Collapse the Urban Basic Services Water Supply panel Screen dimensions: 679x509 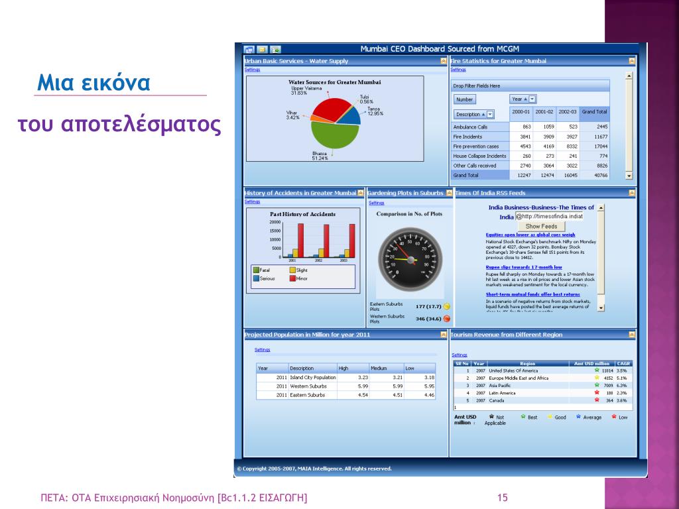pyautogui.click(x=443, y=61)
